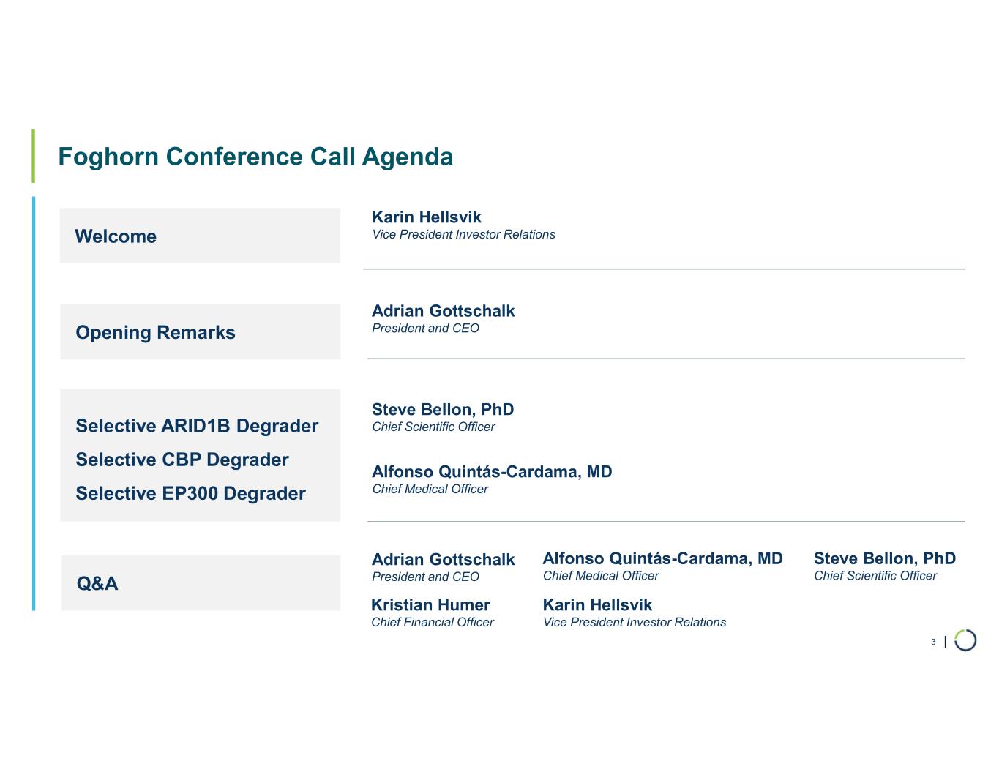Click the Chief Financial Officer subtitle
The width and height of the screenshot is (999, 772).
tap(433, 622)
